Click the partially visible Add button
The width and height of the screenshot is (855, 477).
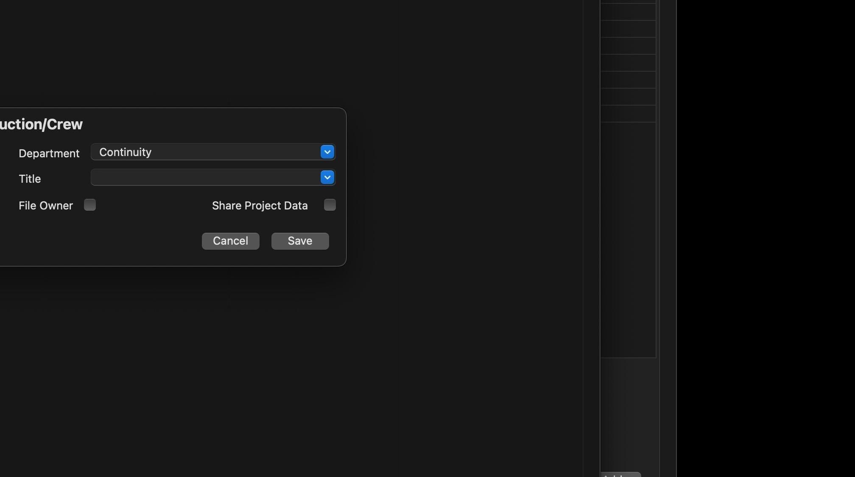tap(621, 474)
